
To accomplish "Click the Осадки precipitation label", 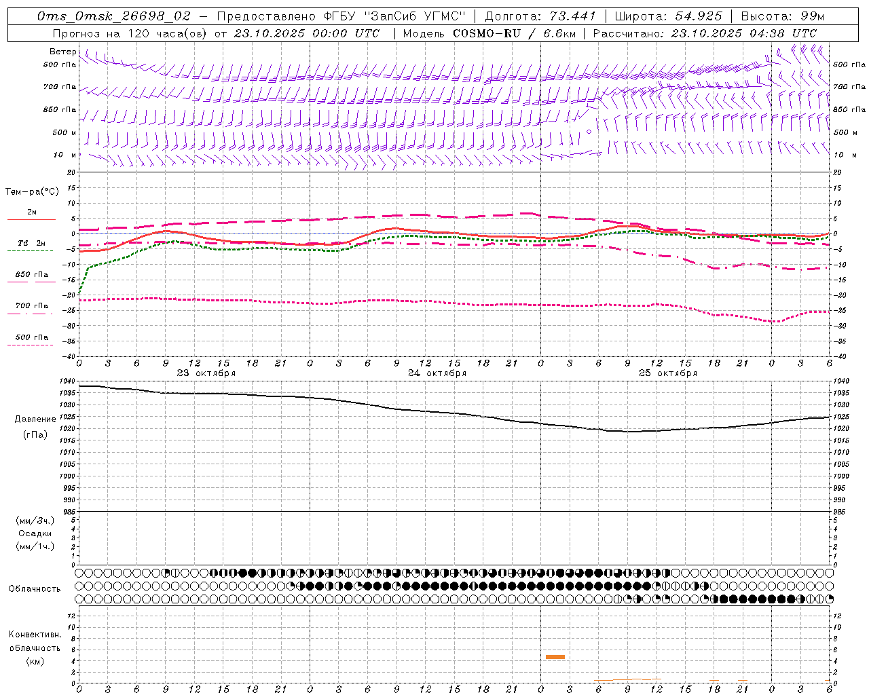I will click(35, 533).
